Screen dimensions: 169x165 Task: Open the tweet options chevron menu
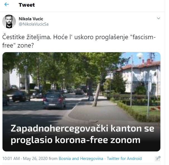click(x=158, y=18)
